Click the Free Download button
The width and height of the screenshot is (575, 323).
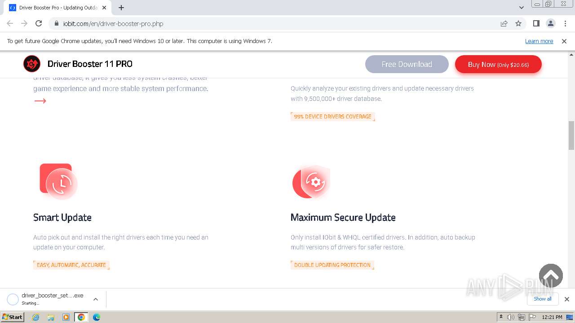point(407,64)
